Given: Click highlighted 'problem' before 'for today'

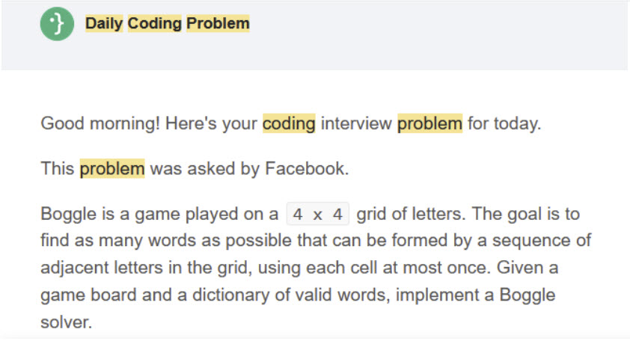Looking at the screenshot, I should (429, 123).
